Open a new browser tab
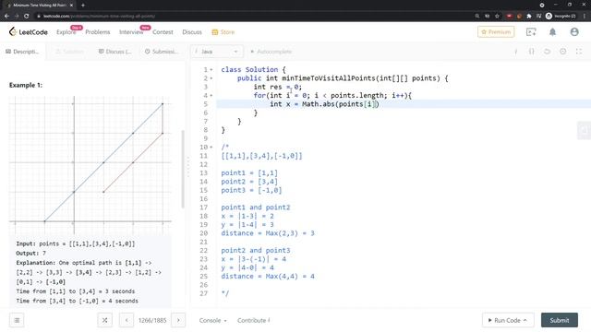 pos(83,6)
